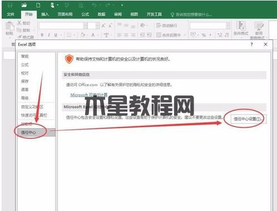This screenshot has width=277, height=211.
Task: Click the Undo arrow in quick access toolbar
Action: tap(95, 6)
